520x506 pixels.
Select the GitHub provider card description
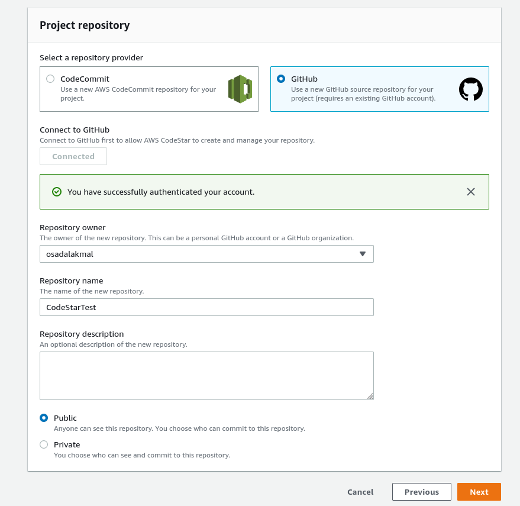click(x=363, y=94)
